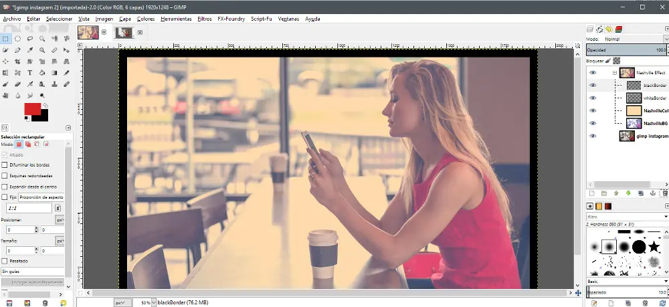669x307 pixels.
Task: Hide the gimp instagram base layer
Action: [593, 136]
